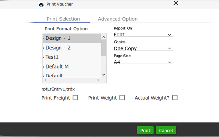Click the Cancel button
219x137 pixels.
(166, 130)
